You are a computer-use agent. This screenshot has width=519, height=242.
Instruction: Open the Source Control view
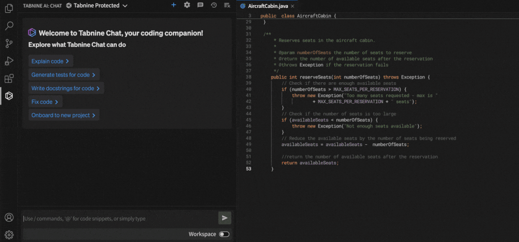click(9, 43)
